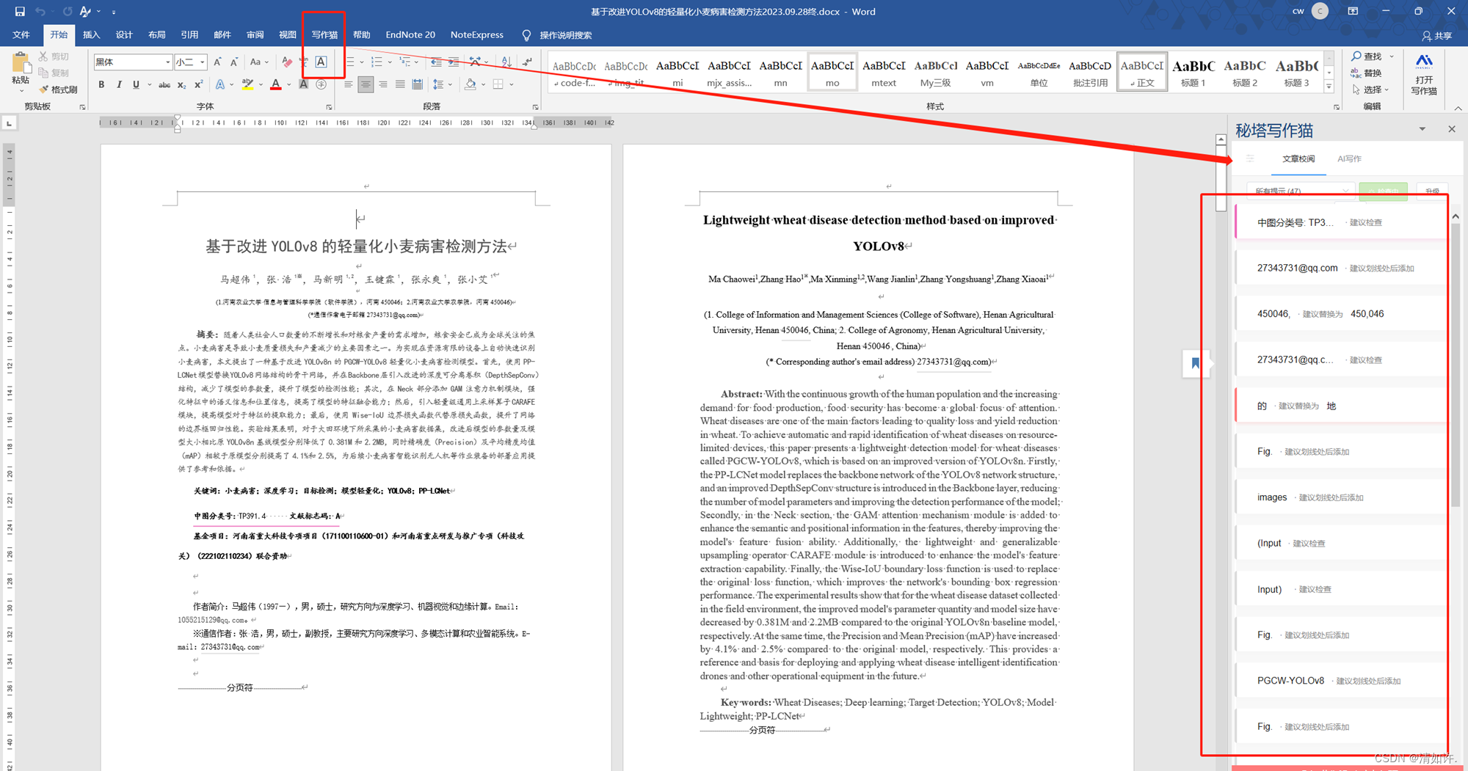Select the Format Painter (格式刷) tool
1468x771 pixels.
(59, 89)
